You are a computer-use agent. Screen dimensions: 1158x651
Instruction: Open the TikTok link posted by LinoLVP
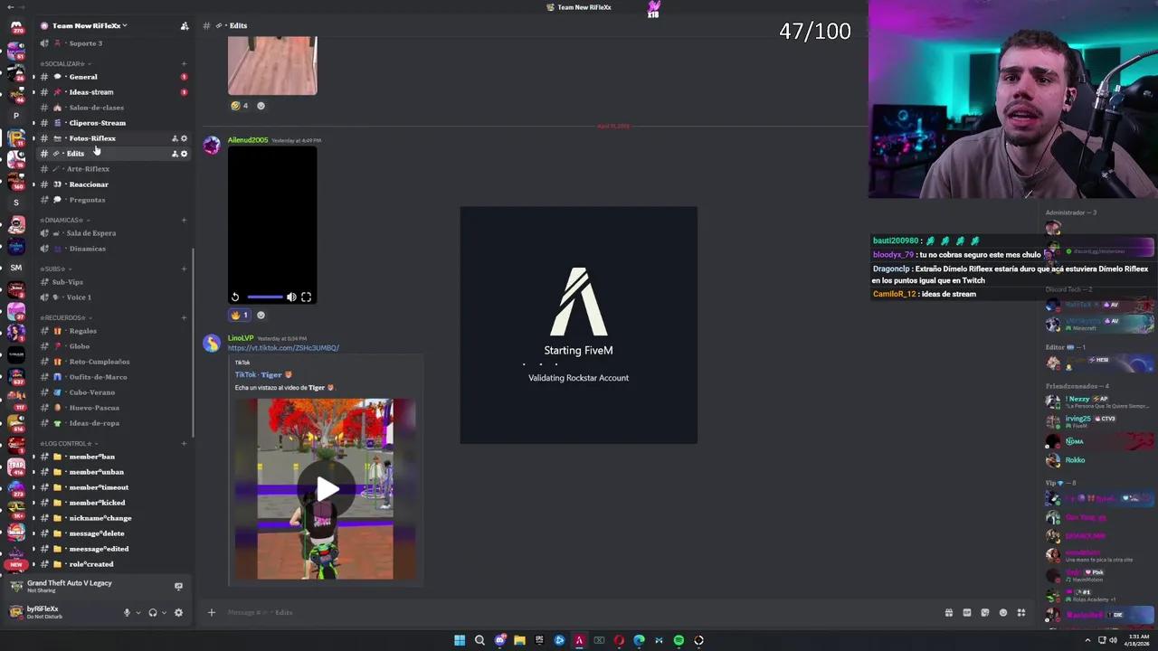pyautogui.click(x=283, y=347)
